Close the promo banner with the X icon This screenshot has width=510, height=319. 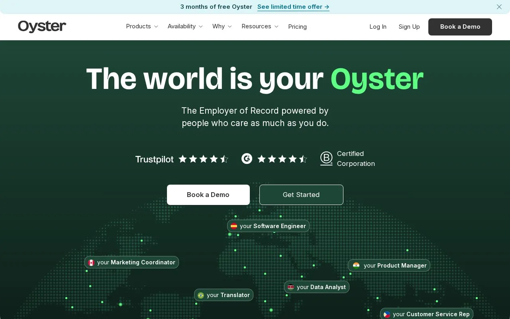[x=499, y=7]
